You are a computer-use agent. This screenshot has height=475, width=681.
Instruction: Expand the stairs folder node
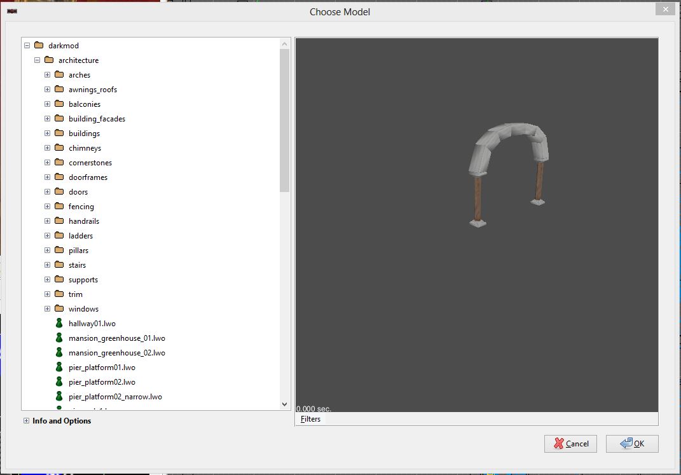[47, 265]
